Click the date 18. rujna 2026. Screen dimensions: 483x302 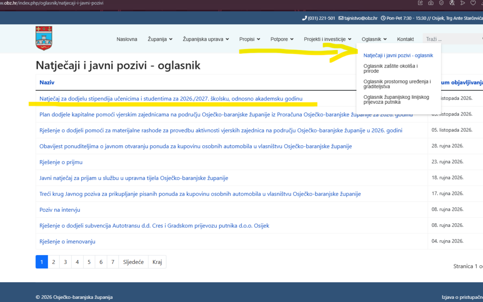(447, 178)
